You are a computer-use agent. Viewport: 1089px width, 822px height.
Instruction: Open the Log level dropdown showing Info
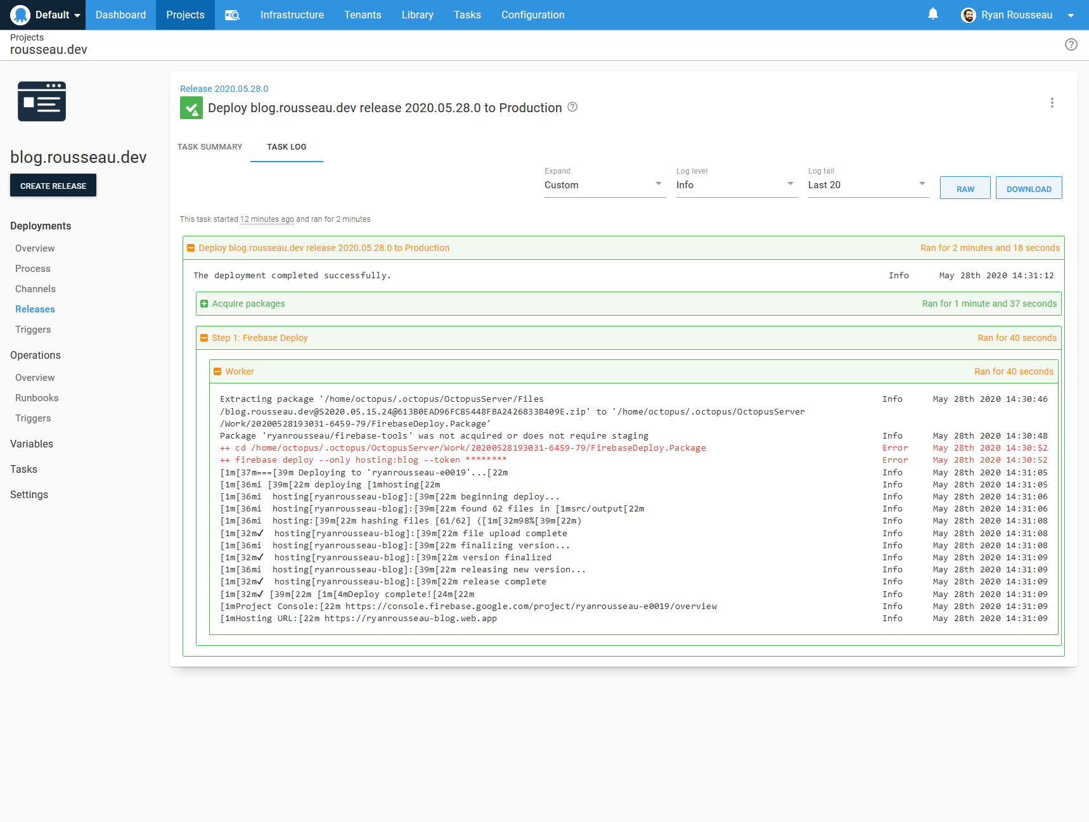tap(737, 185)
